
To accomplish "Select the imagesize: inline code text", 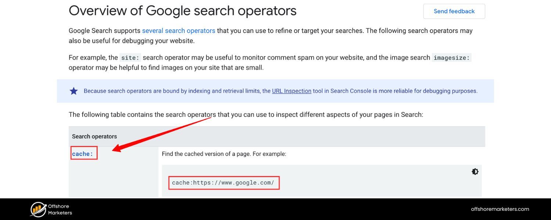I will (451, 58).
